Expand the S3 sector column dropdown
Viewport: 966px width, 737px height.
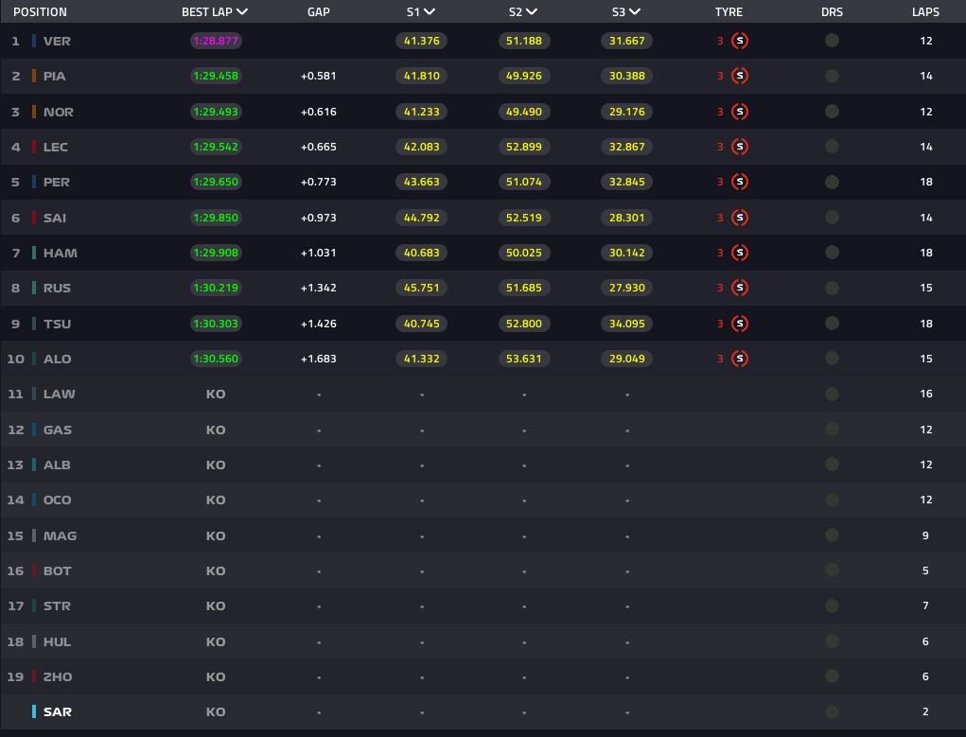coord(634,12)
